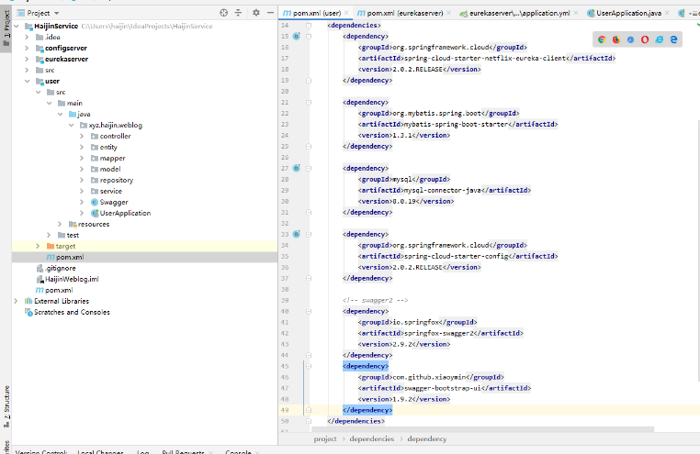Collapse the HaijinService root node

pos(17,27)
